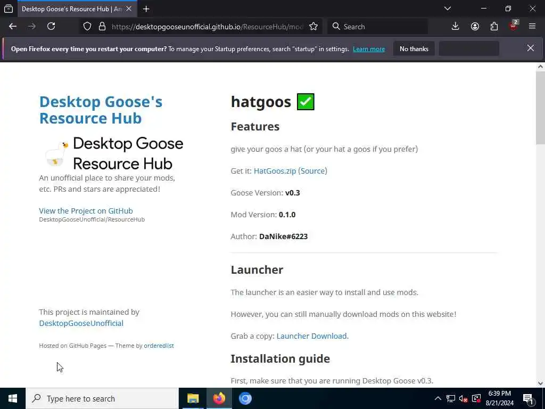Open the system tray icon beside the clock
545x409 pixels.
[476, 398]
